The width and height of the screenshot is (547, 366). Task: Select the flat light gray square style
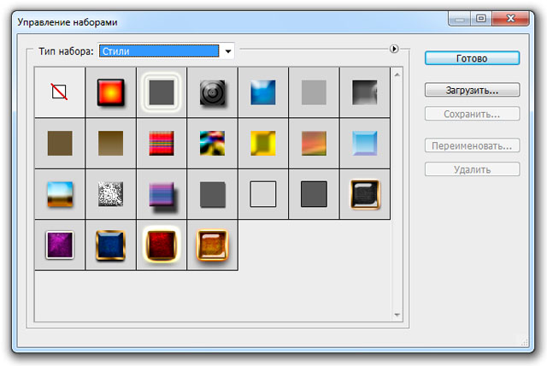point(314,92)
